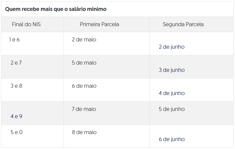Image resolution: width=235 pixels, height=149 pixels.
Task: Select the 'Final do NIS' column header
Action: [26, 25]
